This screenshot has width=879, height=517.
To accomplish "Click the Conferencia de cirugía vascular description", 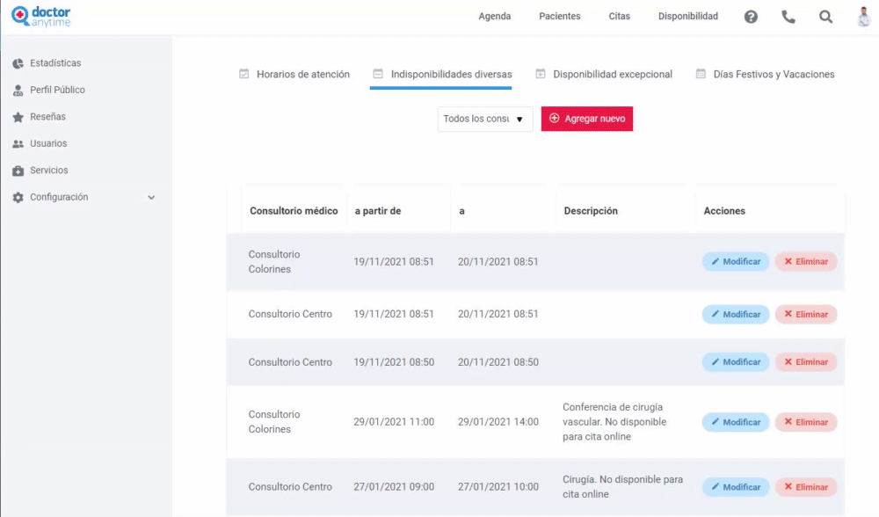I will click(614, 422).
